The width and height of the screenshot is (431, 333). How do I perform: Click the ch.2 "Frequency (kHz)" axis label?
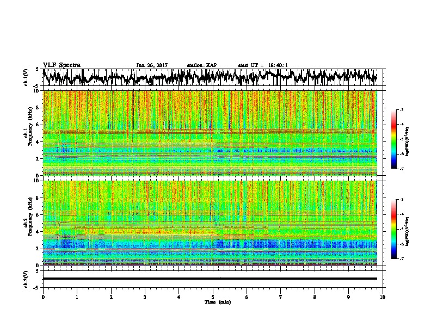(x=30, y=217)
